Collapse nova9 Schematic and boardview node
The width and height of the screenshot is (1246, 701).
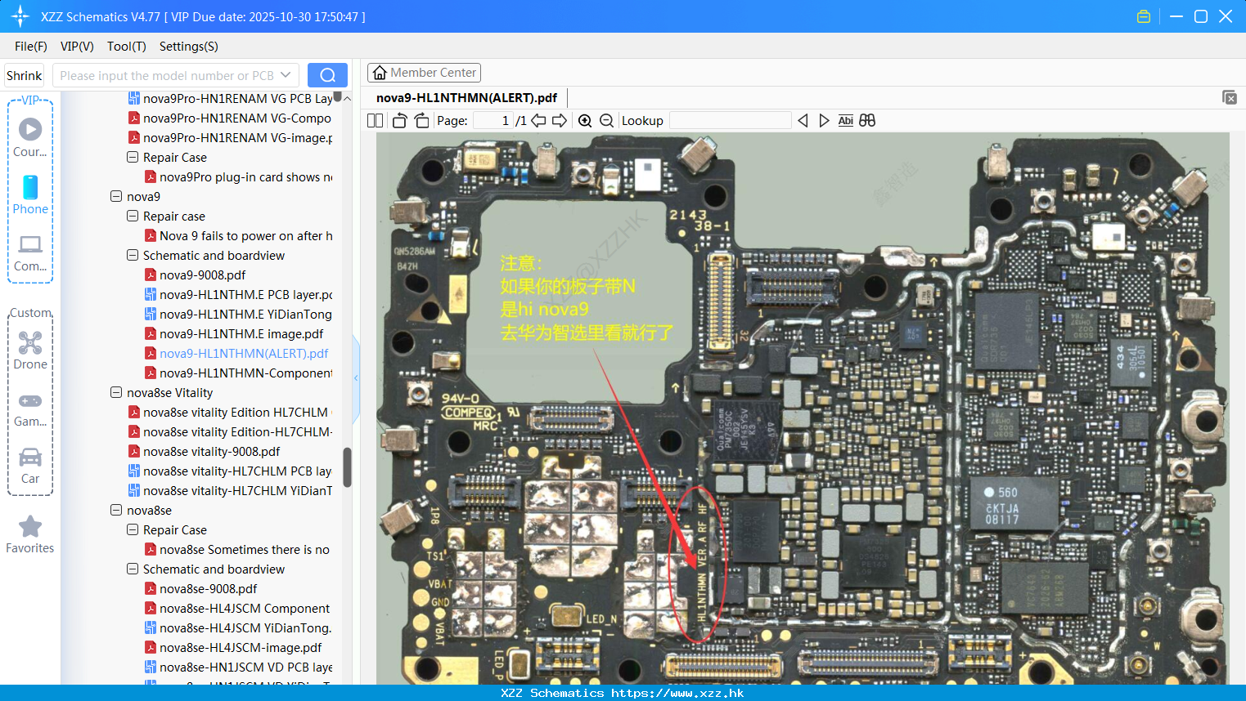click(x=133, y=255)
